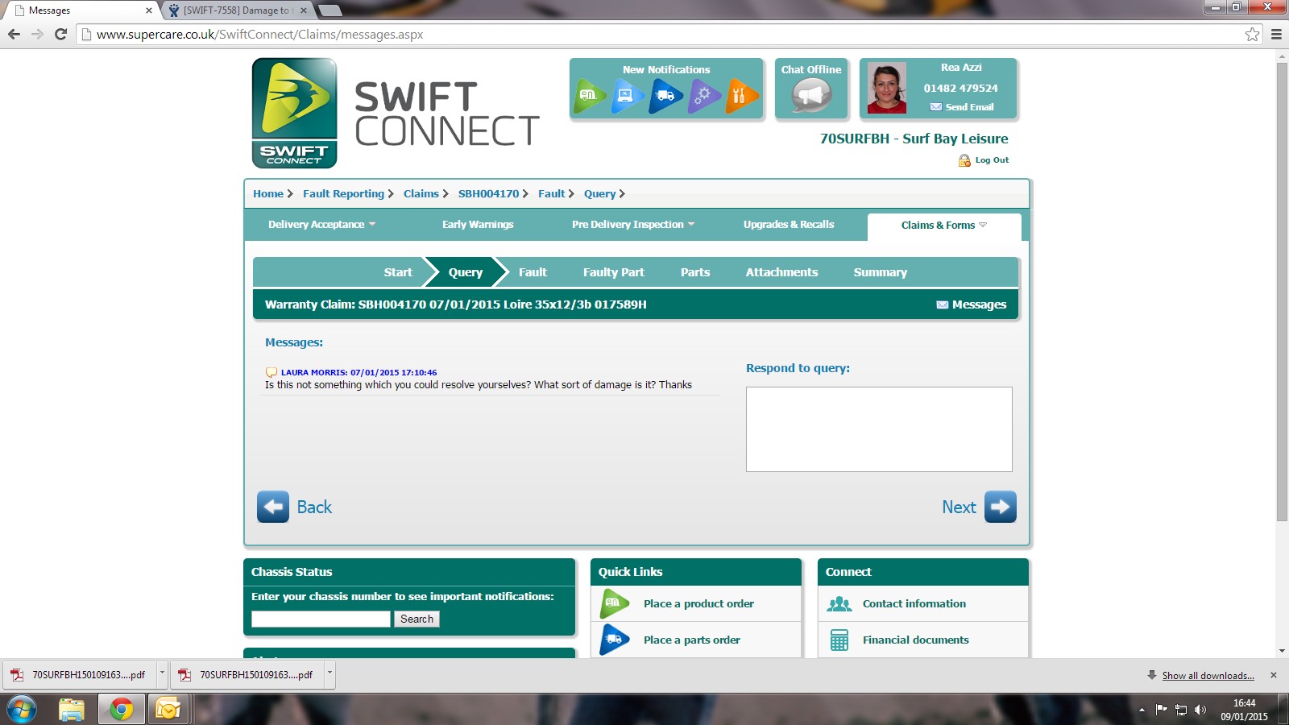Image resolution: width=1289 pixels, height=725 pixels.
Task: Open the light-blue laptop notification icon
Action: (628, 97)
